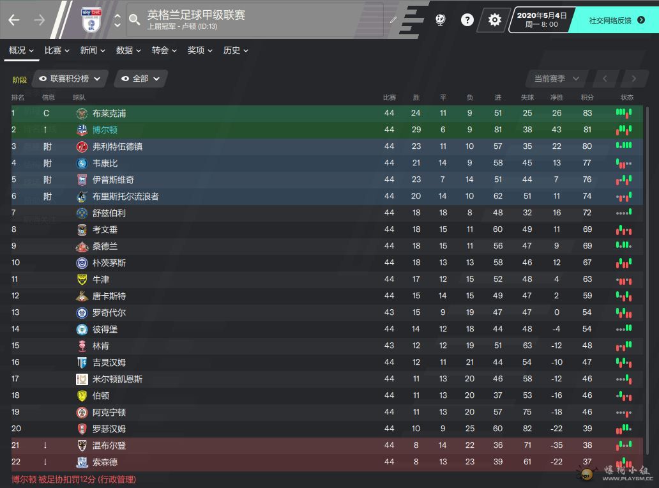Click the pencil edit icon in search bar
This screenshot has width=659, height=488.
(x=393, y=20)
